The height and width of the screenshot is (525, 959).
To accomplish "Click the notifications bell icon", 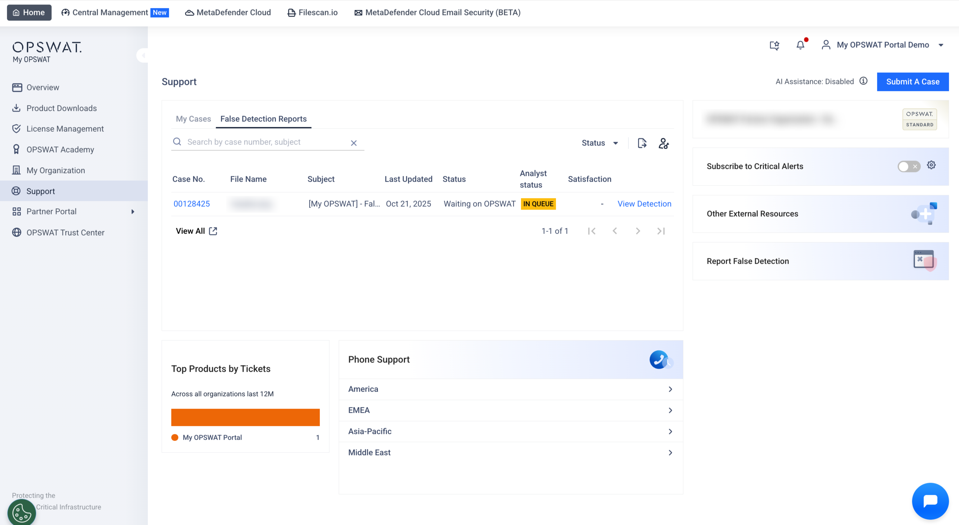I will point(801,45).
